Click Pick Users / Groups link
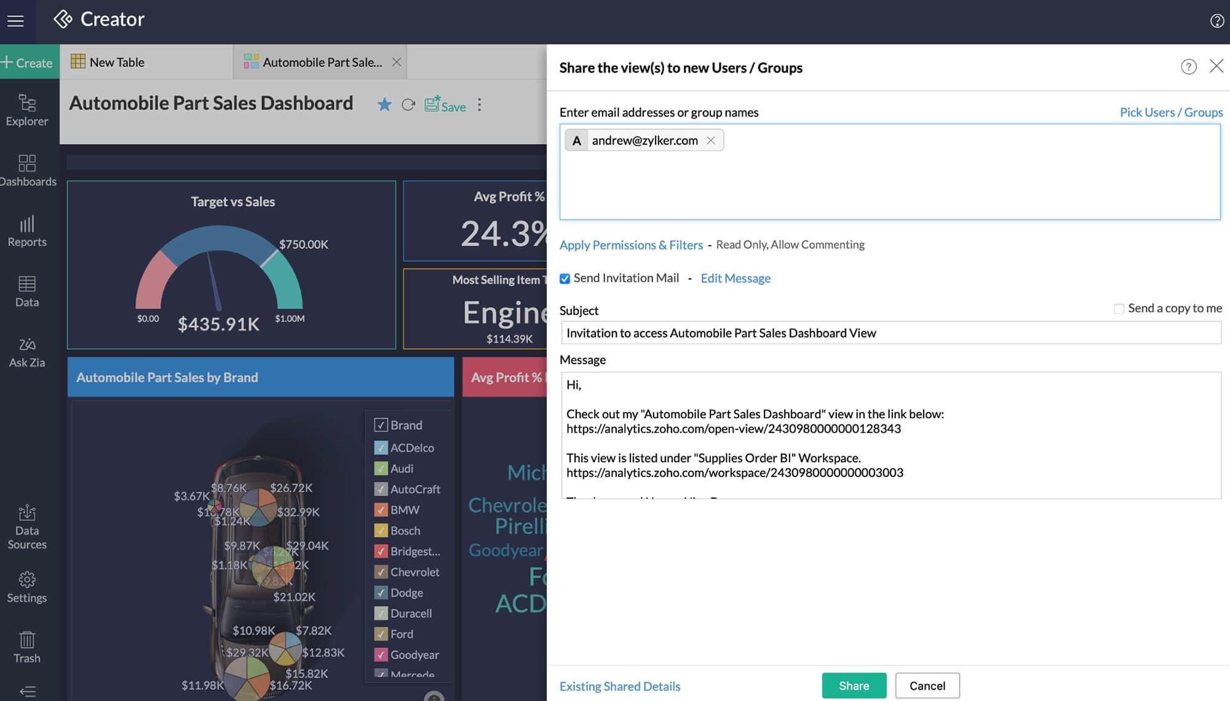 pos(1170,111)
